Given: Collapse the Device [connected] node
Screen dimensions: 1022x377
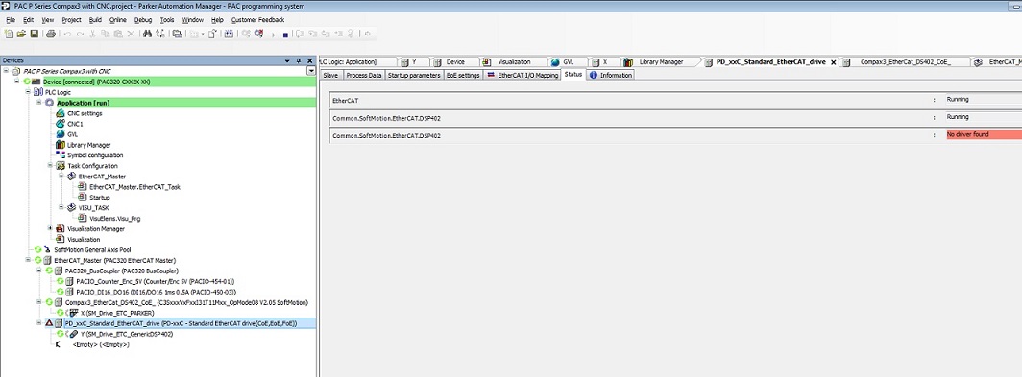Looking at the screenshot, I should click(17, 82).
